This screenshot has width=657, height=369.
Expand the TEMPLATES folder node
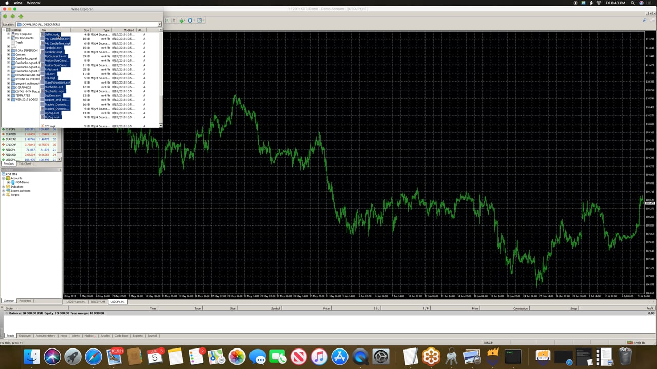coord(8,95)
